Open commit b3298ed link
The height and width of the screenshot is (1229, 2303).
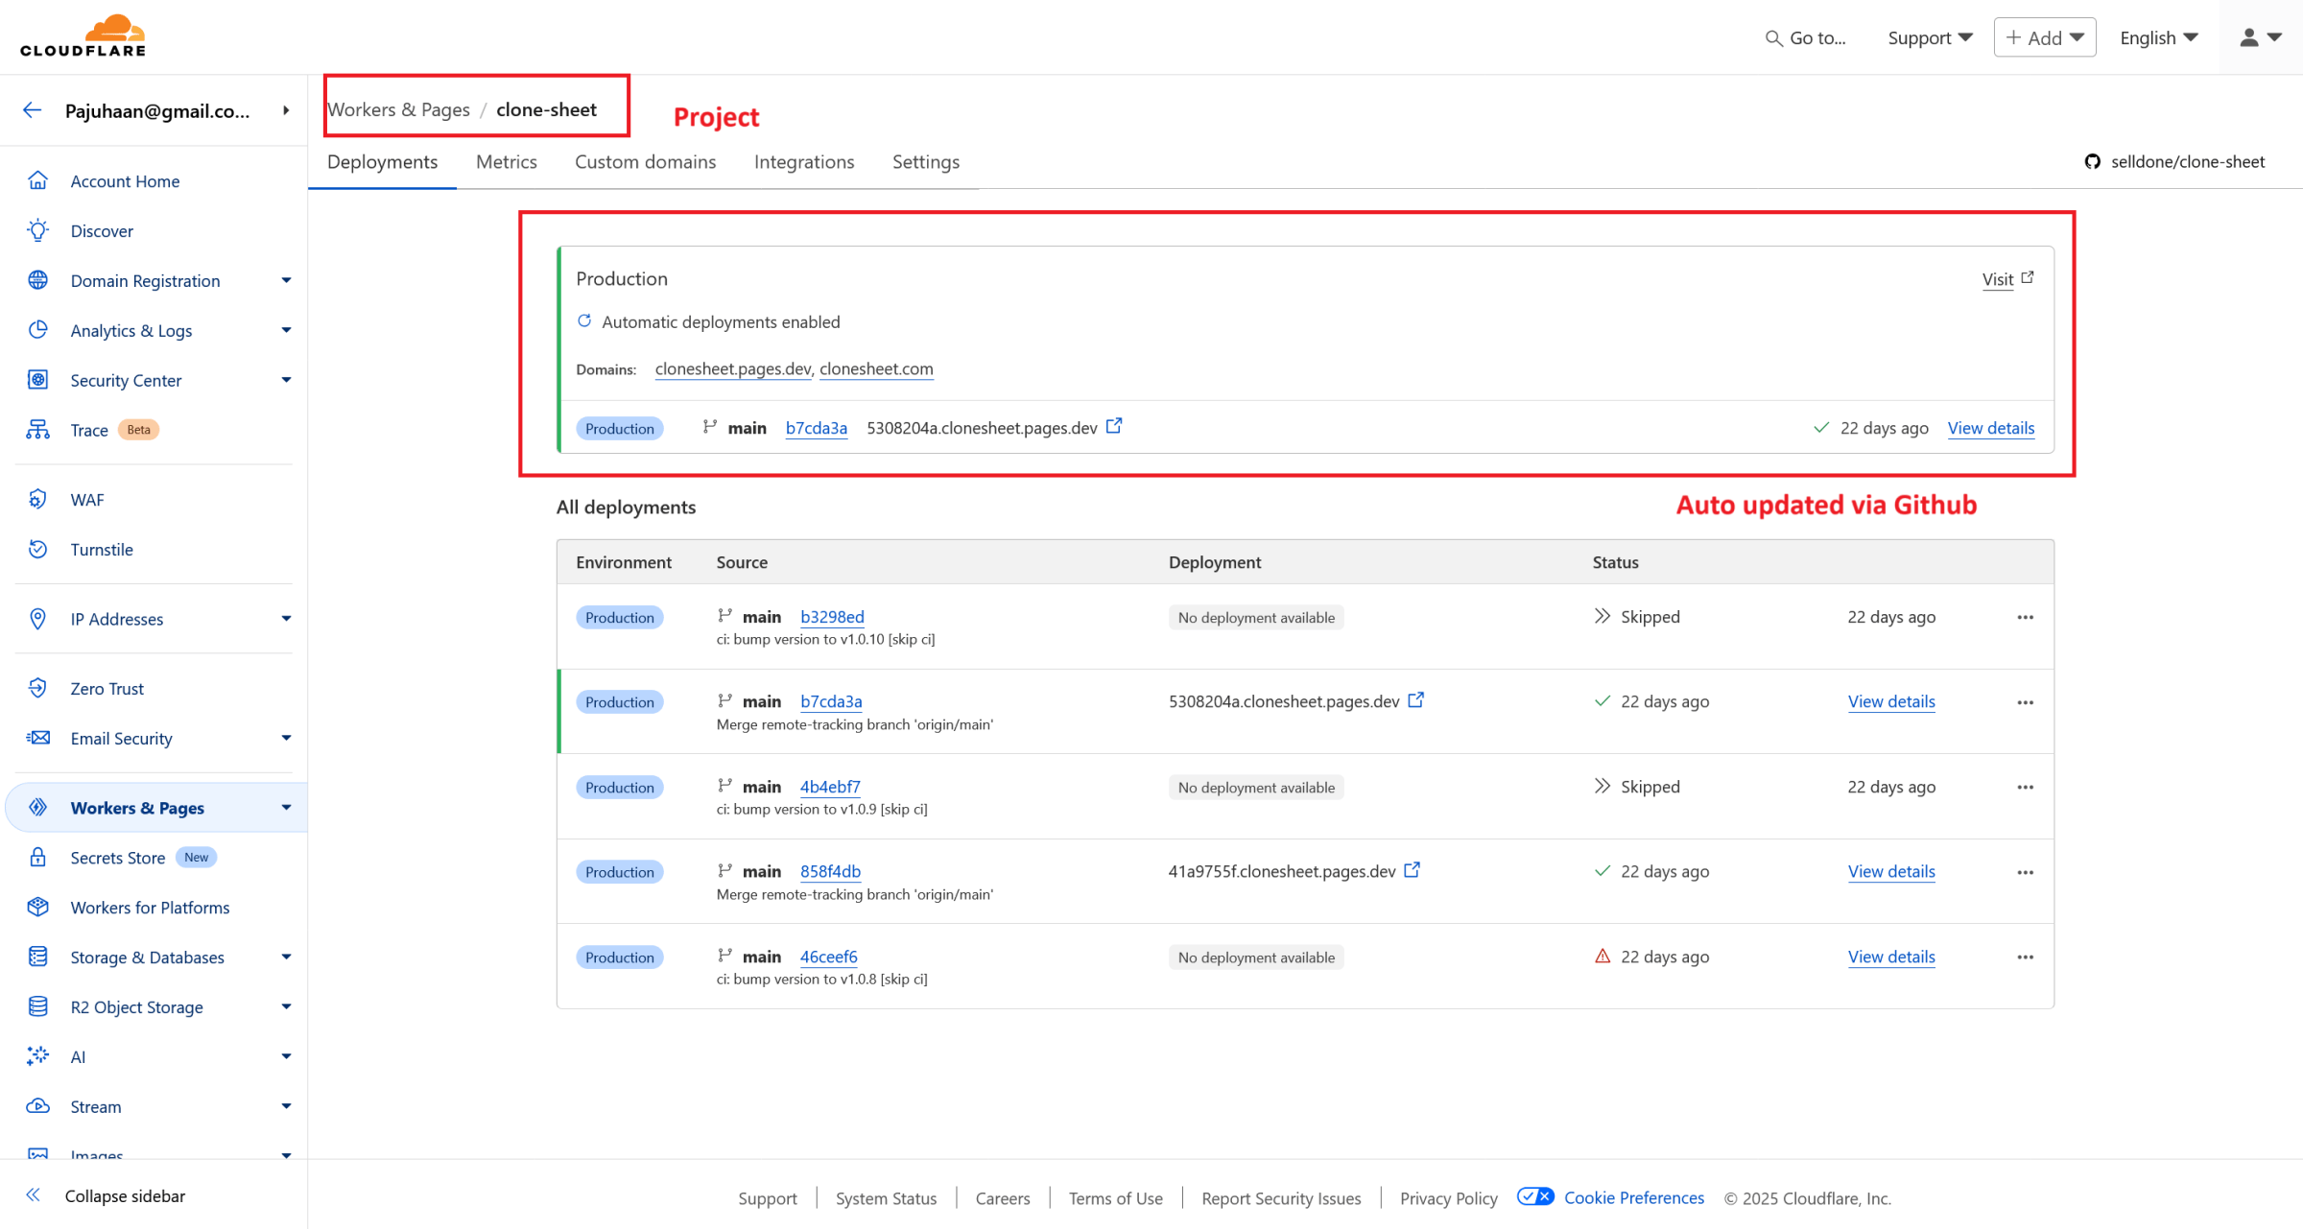[x=832, y=617]
